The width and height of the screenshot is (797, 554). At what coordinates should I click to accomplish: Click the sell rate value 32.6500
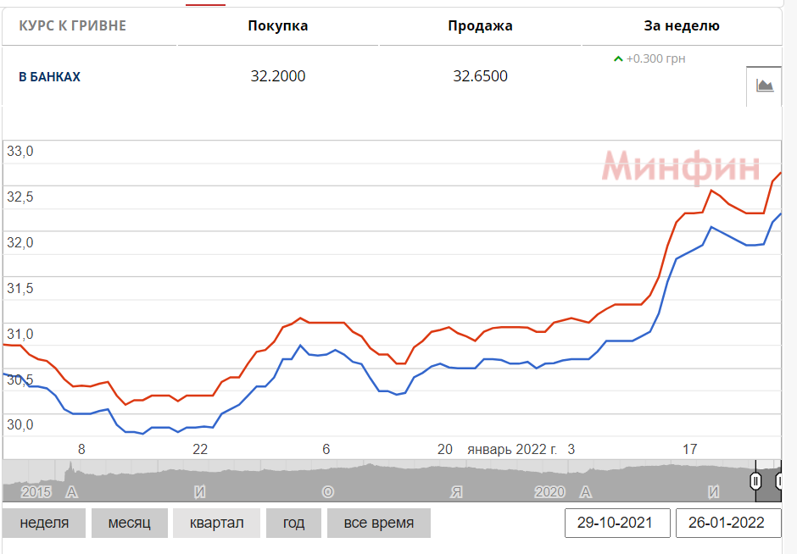pos(480,76)
